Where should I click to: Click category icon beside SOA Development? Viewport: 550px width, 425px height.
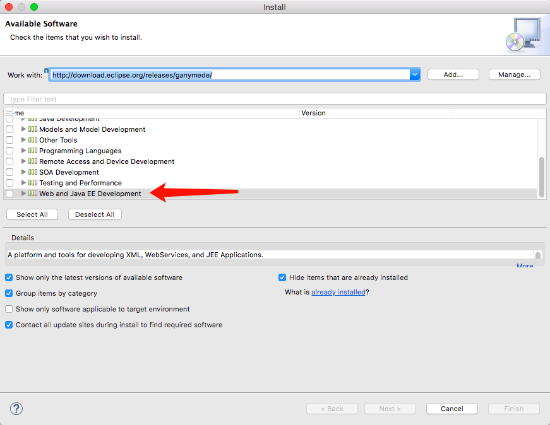coord(33,172)
